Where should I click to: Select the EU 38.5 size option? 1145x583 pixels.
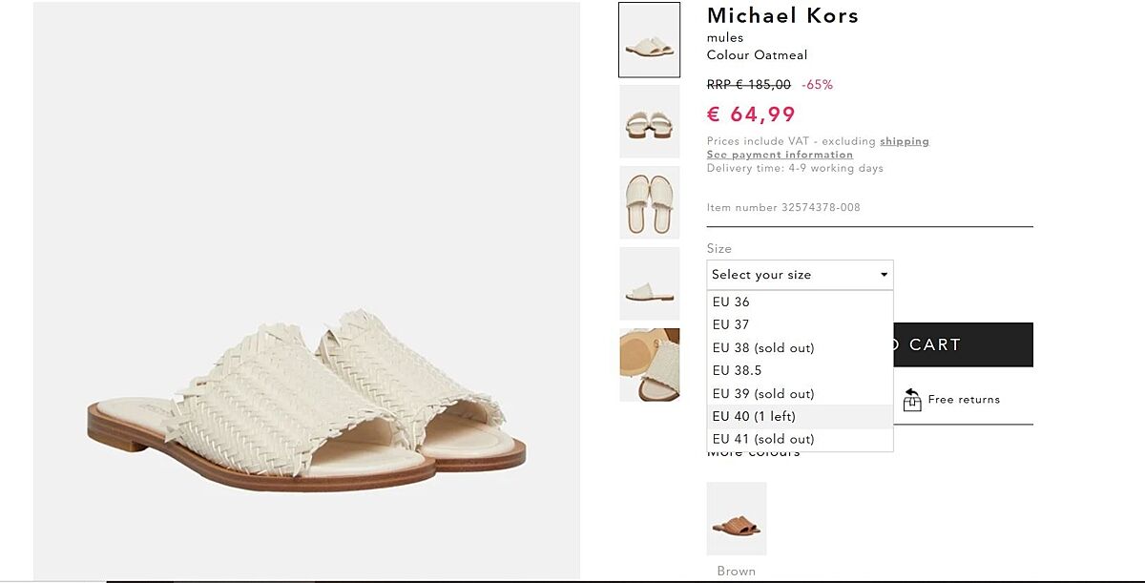(x=738, y=371)
